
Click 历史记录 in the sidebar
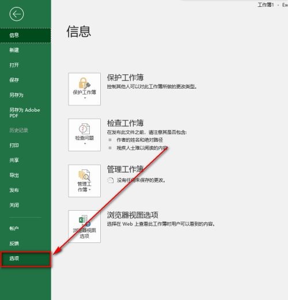25,130
